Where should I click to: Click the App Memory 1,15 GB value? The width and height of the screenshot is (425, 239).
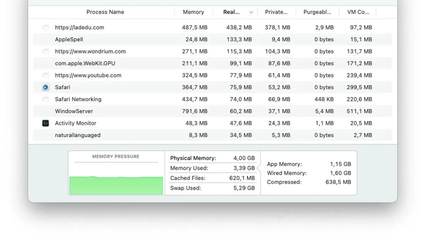click(x=340, y=164)
